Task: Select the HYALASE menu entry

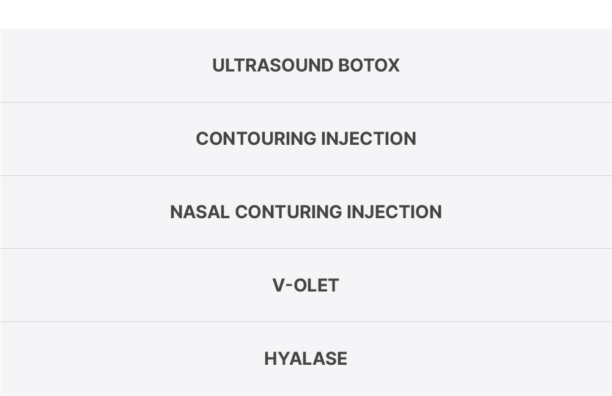Action: [x=306, y=359]
